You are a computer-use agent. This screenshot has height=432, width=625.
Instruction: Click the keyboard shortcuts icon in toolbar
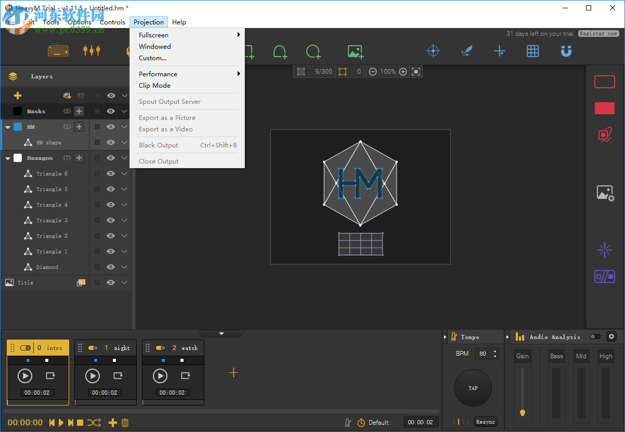click(58, 51)
